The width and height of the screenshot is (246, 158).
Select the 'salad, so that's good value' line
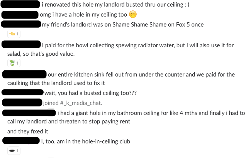click(x=41, y=54)
